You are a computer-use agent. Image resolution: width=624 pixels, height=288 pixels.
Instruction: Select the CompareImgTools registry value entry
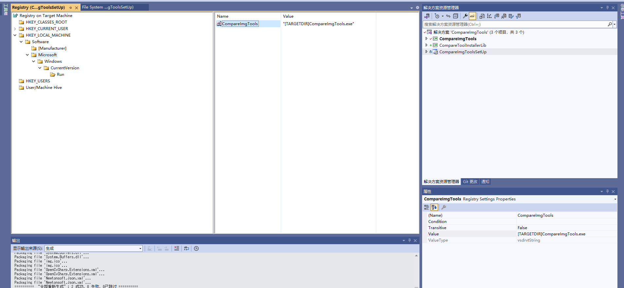pyautogui.click(x=240, y=24)
